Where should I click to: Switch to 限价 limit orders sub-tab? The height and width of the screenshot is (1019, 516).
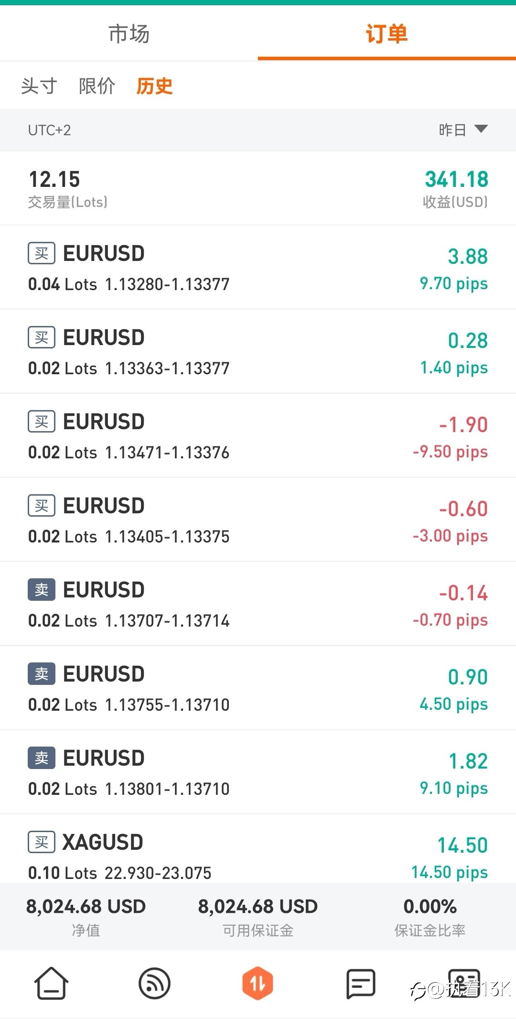[x=97, y=87]
